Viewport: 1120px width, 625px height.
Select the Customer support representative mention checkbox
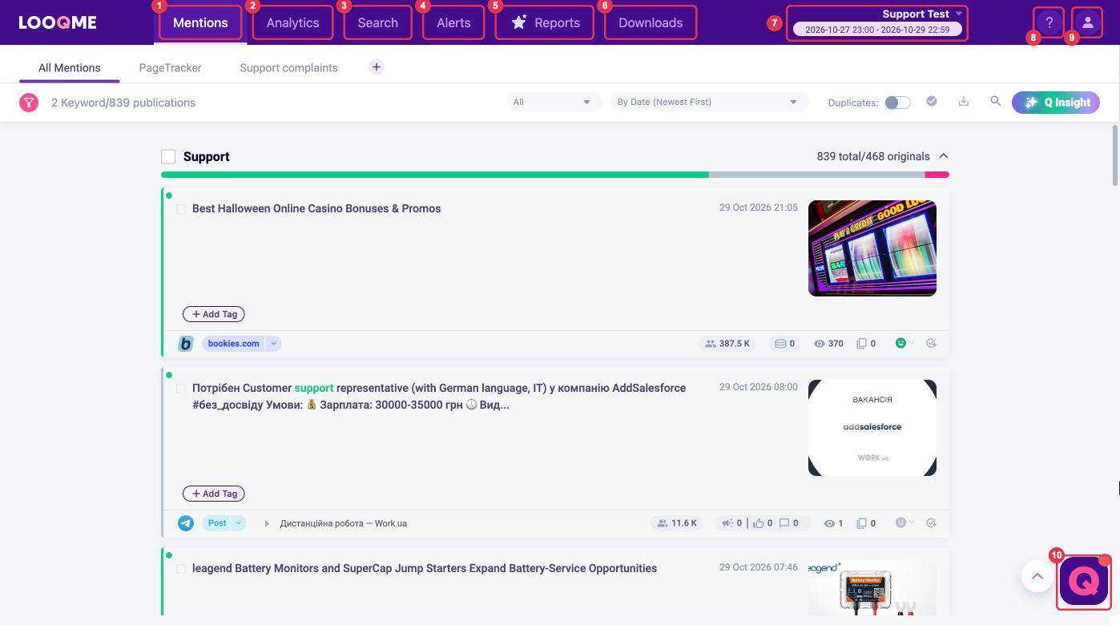pyautogui.click(x=181, y=389)
